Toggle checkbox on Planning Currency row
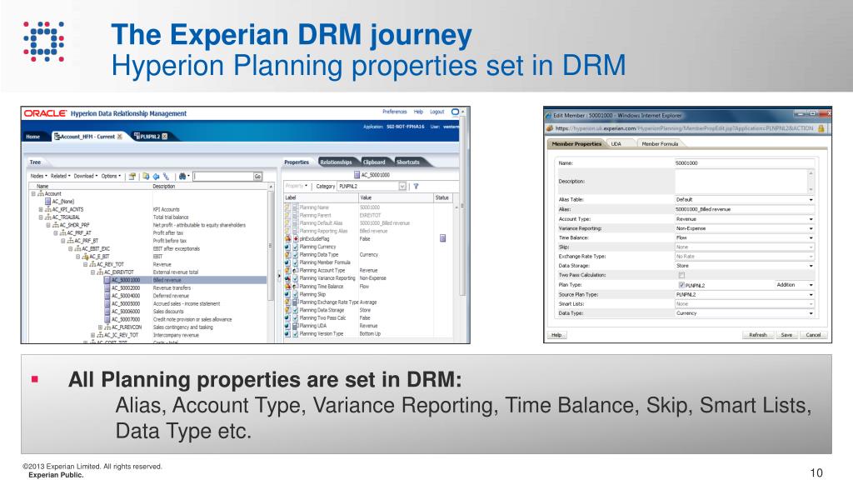 [296, 247]
